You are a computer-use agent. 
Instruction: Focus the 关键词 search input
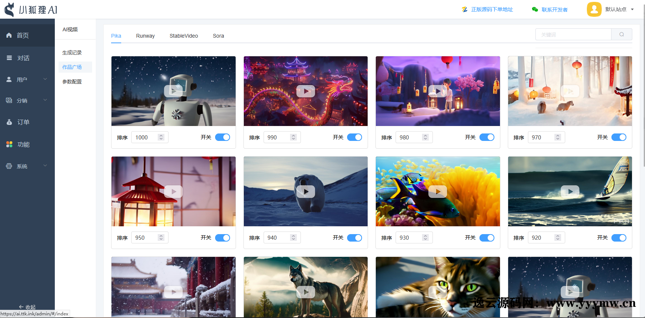573,34
